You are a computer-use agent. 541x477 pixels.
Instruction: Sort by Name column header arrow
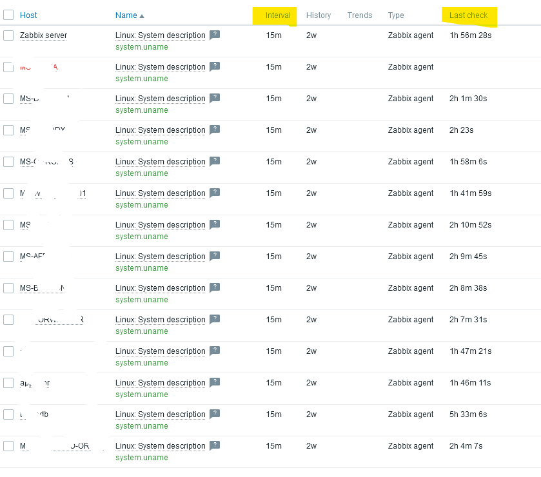[142, 15]
